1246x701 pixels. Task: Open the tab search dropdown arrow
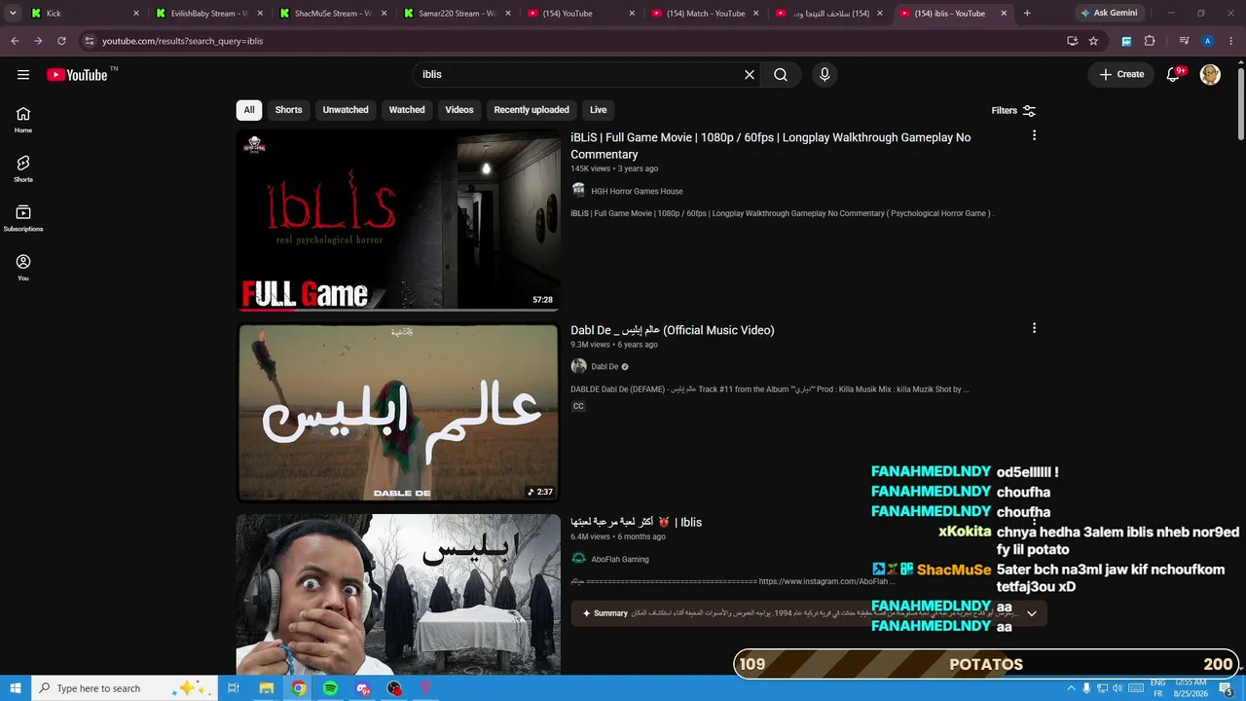[x=13, y=14]
